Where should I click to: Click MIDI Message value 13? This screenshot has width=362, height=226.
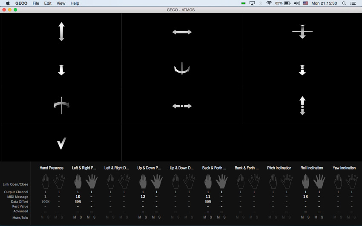coord(306,197)
